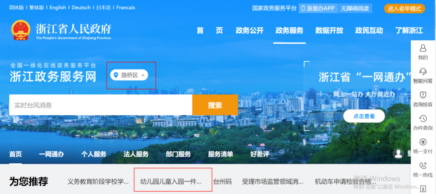Click the 办件查询 clock icon

coord(423,119)
